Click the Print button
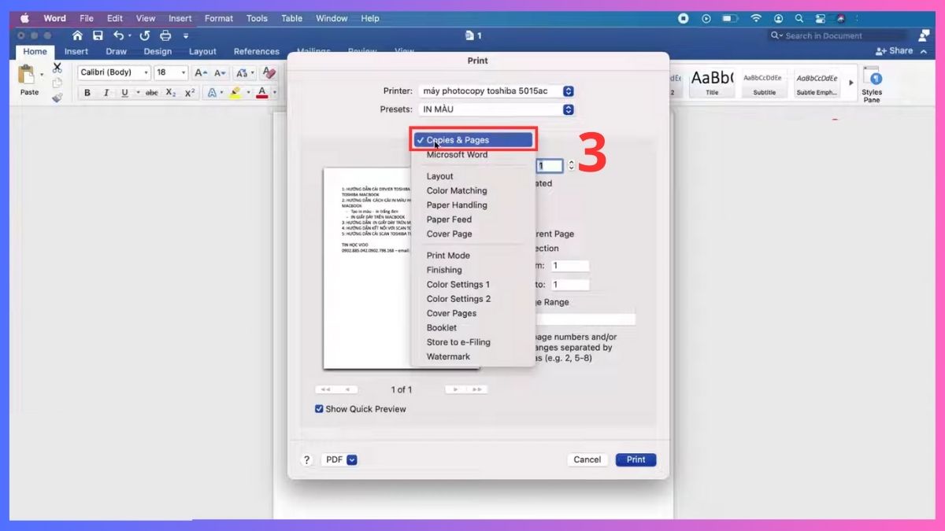The height and width of the screenshot is (531, 945). [x=636, y=460]
